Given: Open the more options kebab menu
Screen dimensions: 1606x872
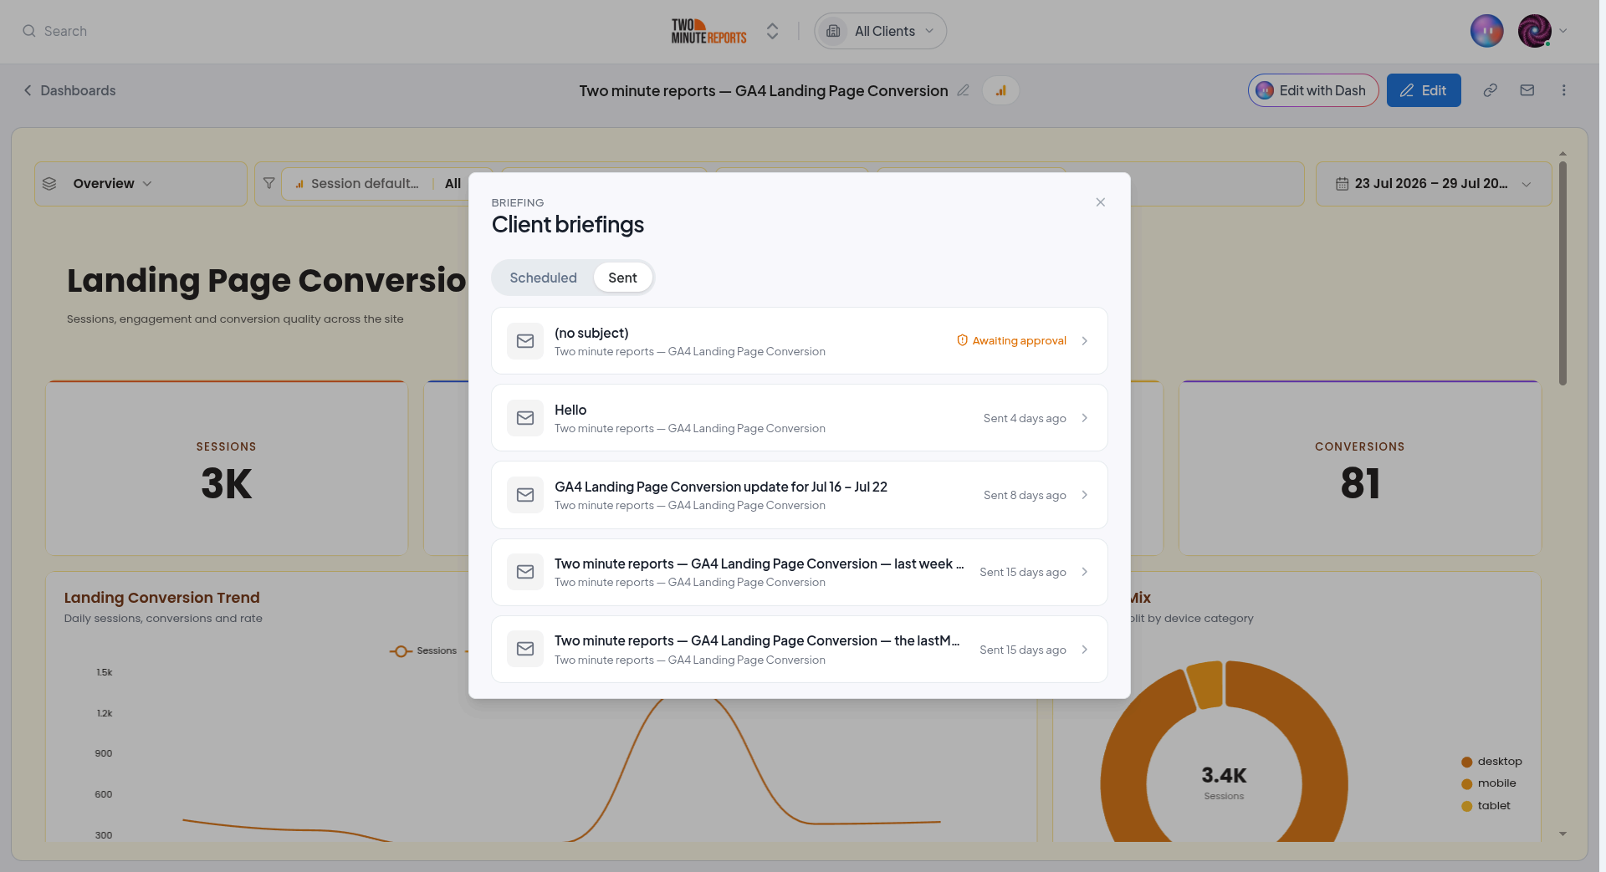Looking at the screenshot, I should (x=1563, y=90).
